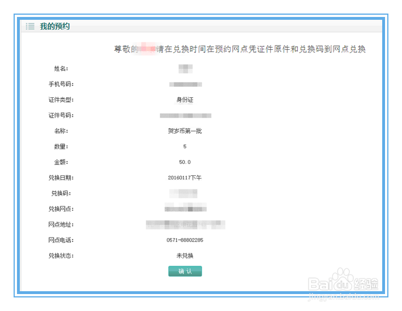Click the 手机号码 label
402x311 pixels.
point(61,84)
